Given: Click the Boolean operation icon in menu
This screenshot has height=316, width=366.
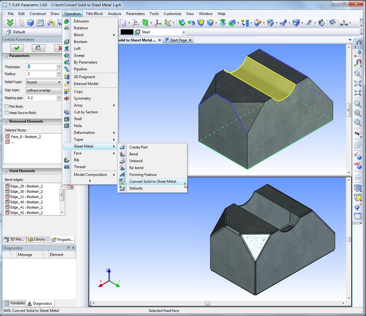Looking at the screenshot, I should pyautogui.click(x=67, y=42).
